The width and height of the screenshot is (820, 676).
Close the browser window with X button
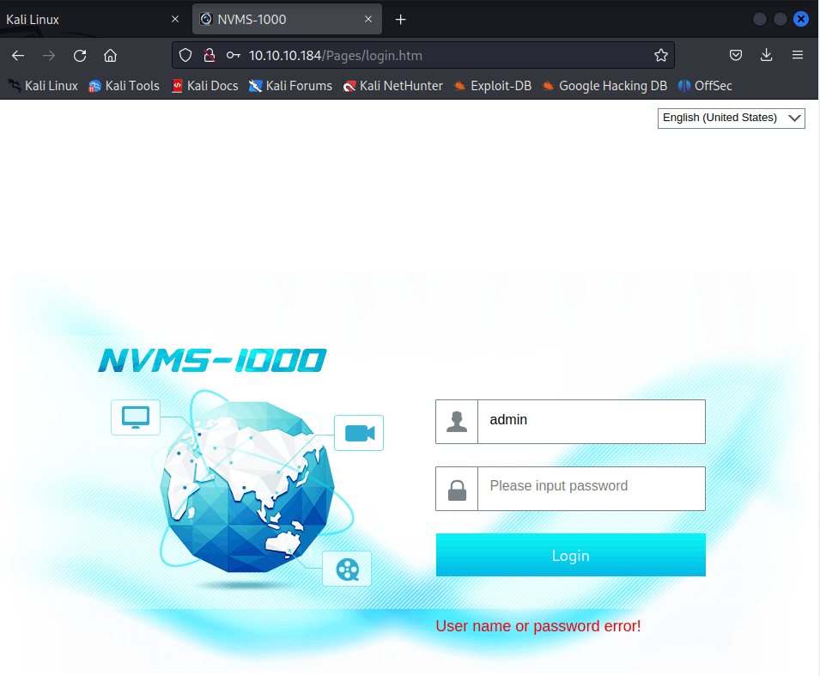click(800, 20)
